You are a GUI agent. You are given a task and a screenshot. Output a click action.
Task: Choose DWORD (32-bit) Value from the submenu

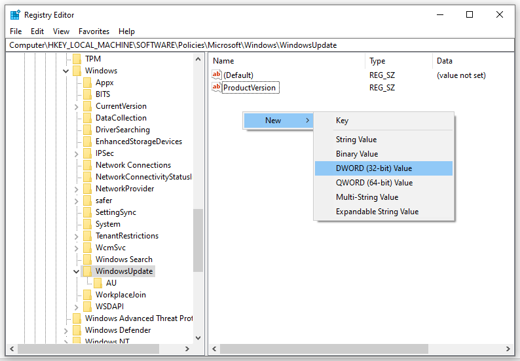point(384,168)
